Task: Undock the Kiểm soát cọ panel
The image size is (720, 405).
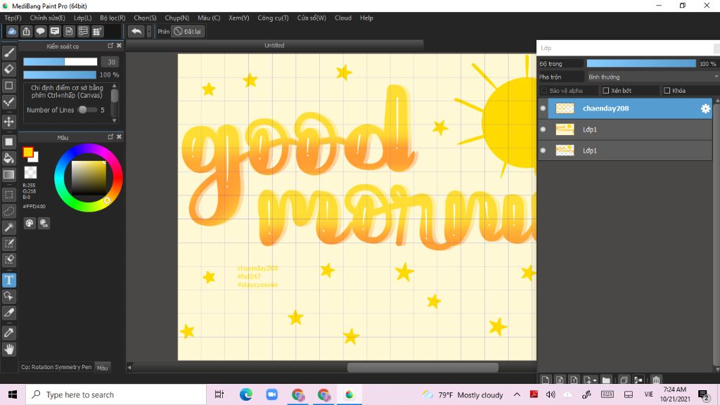Action: (110, 46)
